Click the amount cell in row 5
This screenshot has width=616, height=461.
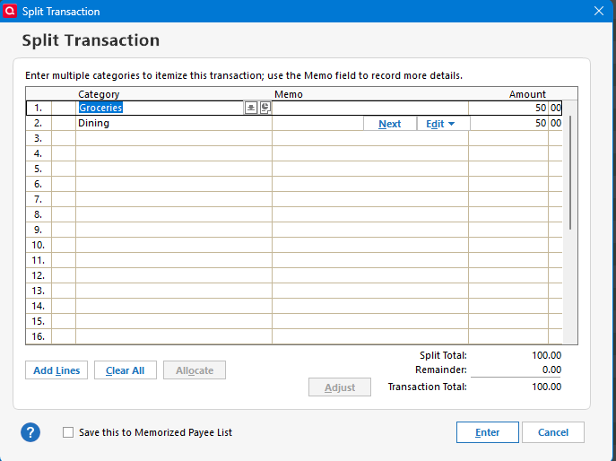pos(516,169)
